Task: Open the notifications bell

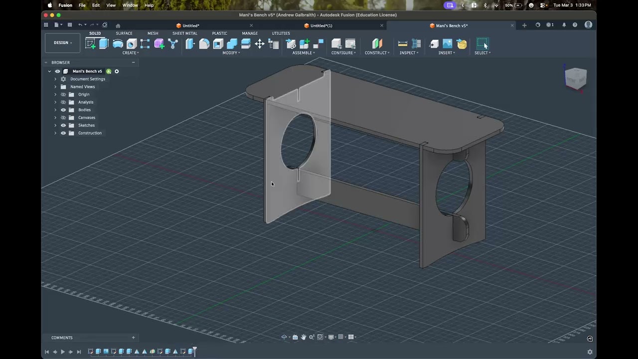Action: pos(564,25)
